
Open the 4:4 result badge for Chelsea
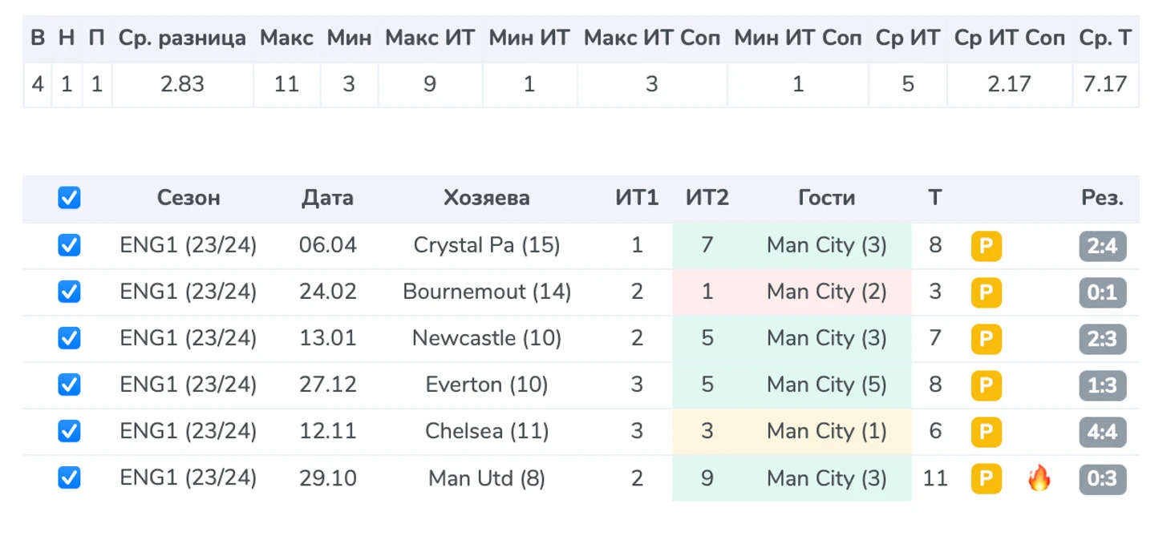pyautogui.click(x=1103, y=432)
